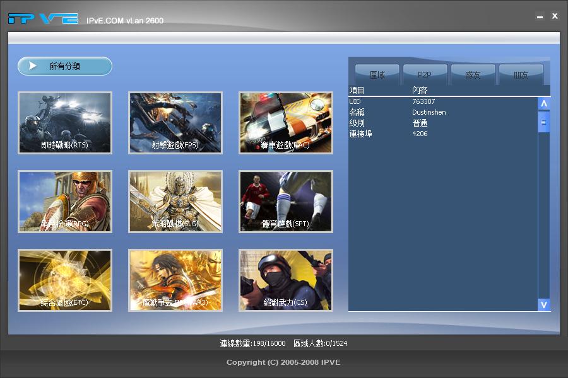Click the info panel scroll up arrow

pos(544,104)
